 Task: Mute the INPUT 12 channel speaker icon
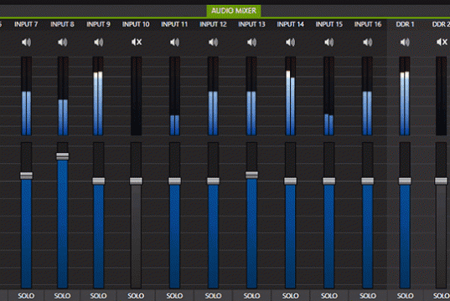[213, 43]
